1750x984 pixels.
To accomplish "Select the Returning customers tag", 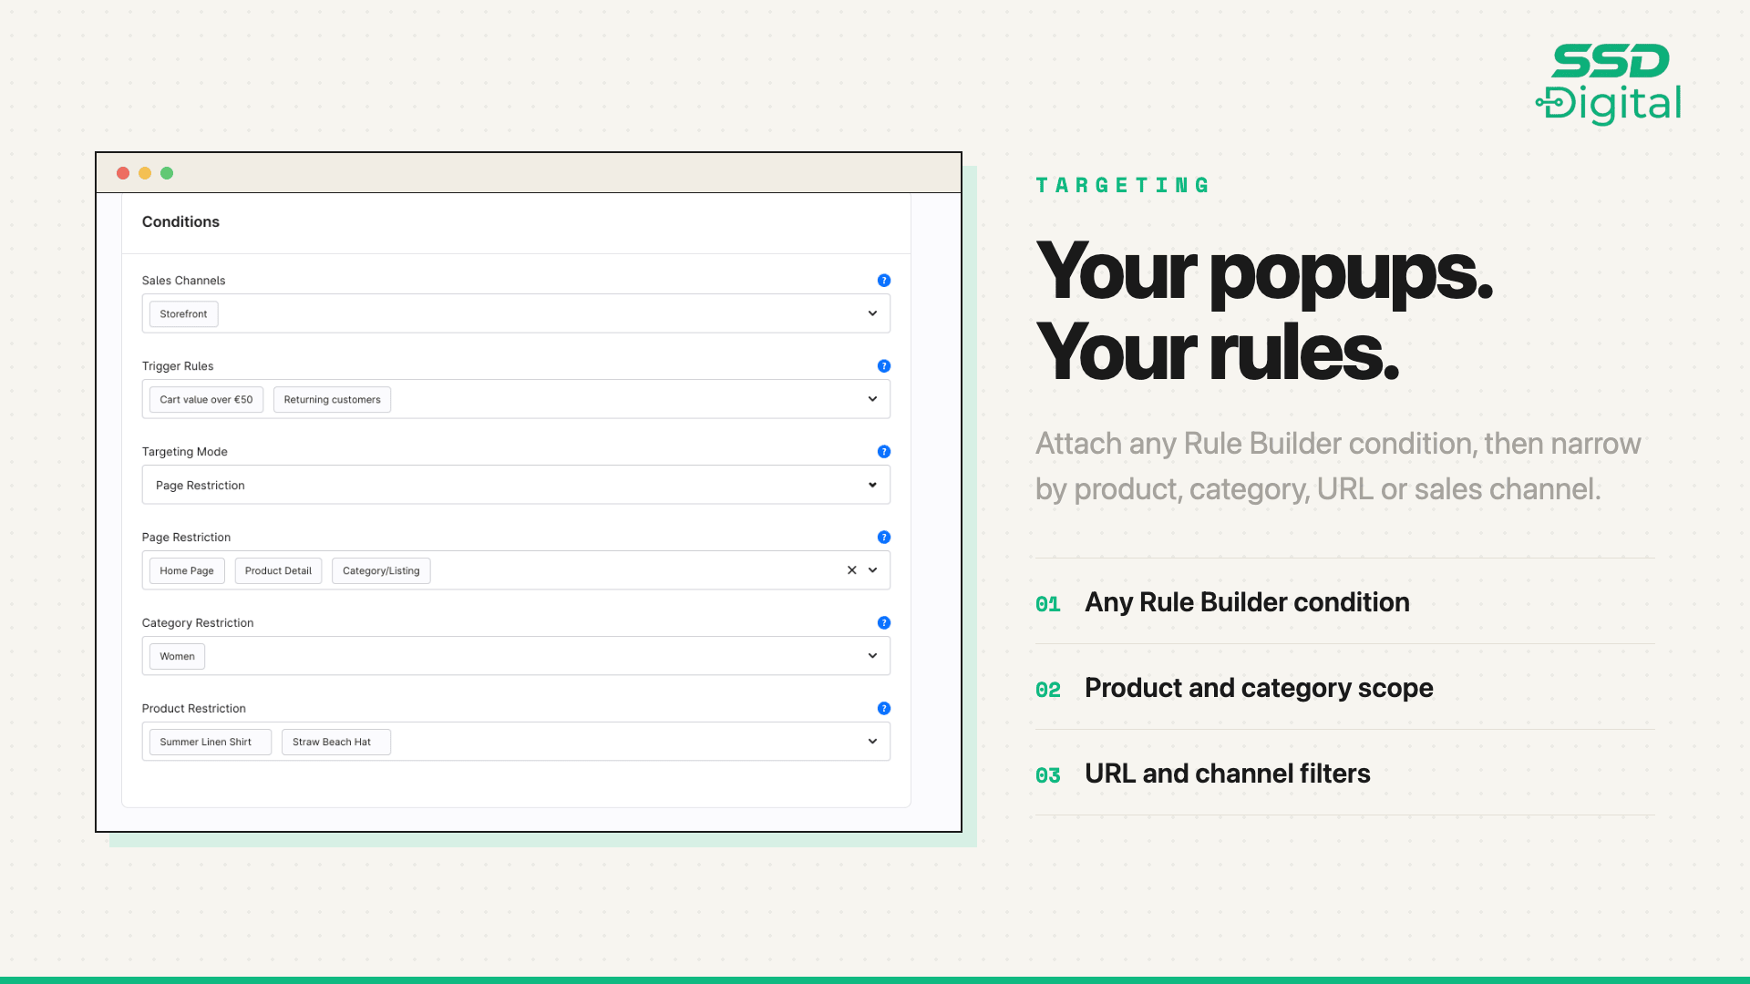I will pyautogui.click(x=332, y=400).
